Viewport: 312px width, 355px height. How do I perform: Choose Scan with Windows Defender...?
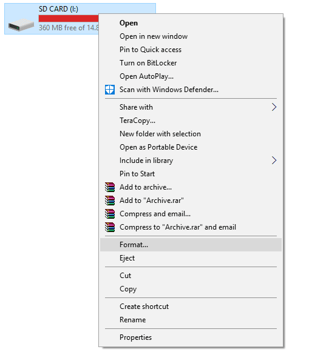(x=191, y=90)
